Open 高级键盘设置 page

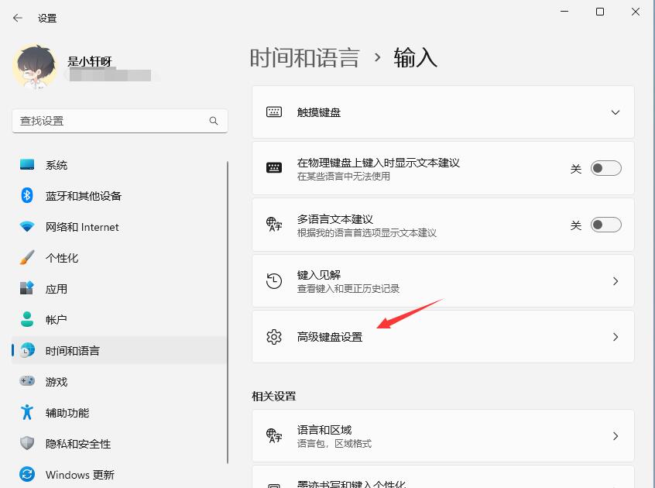442,337
